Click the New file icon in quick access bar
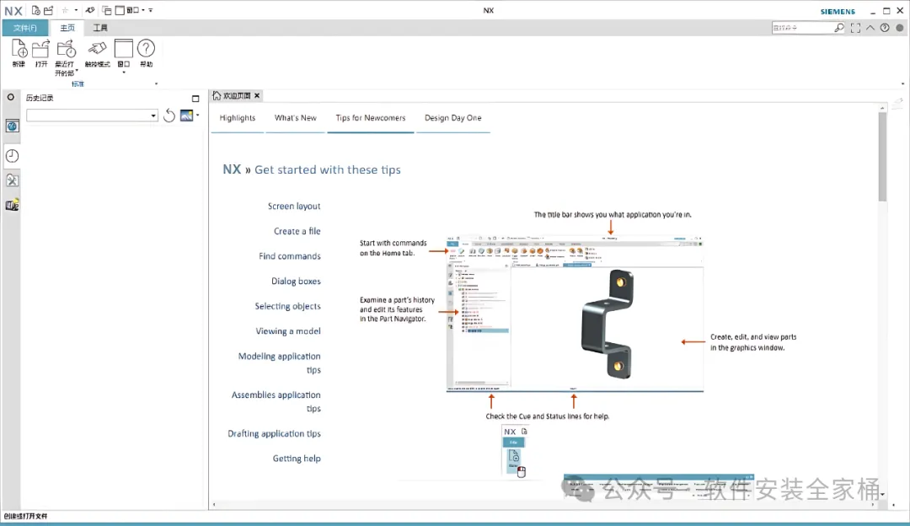This screenshot has width=910, height=526. (x=36, y=10)
